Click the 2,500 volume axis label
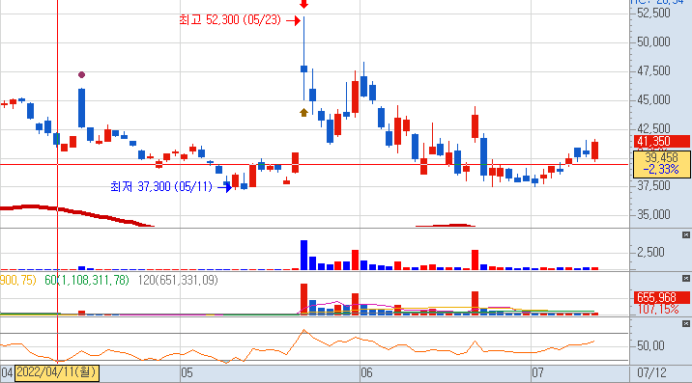The height and width of the screenshot is (383, 692). coord(650,253)
